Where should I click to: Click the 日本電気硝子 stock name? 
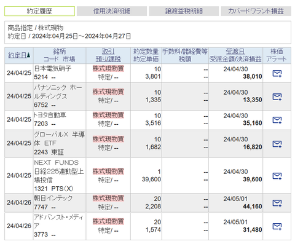(53, 68)
